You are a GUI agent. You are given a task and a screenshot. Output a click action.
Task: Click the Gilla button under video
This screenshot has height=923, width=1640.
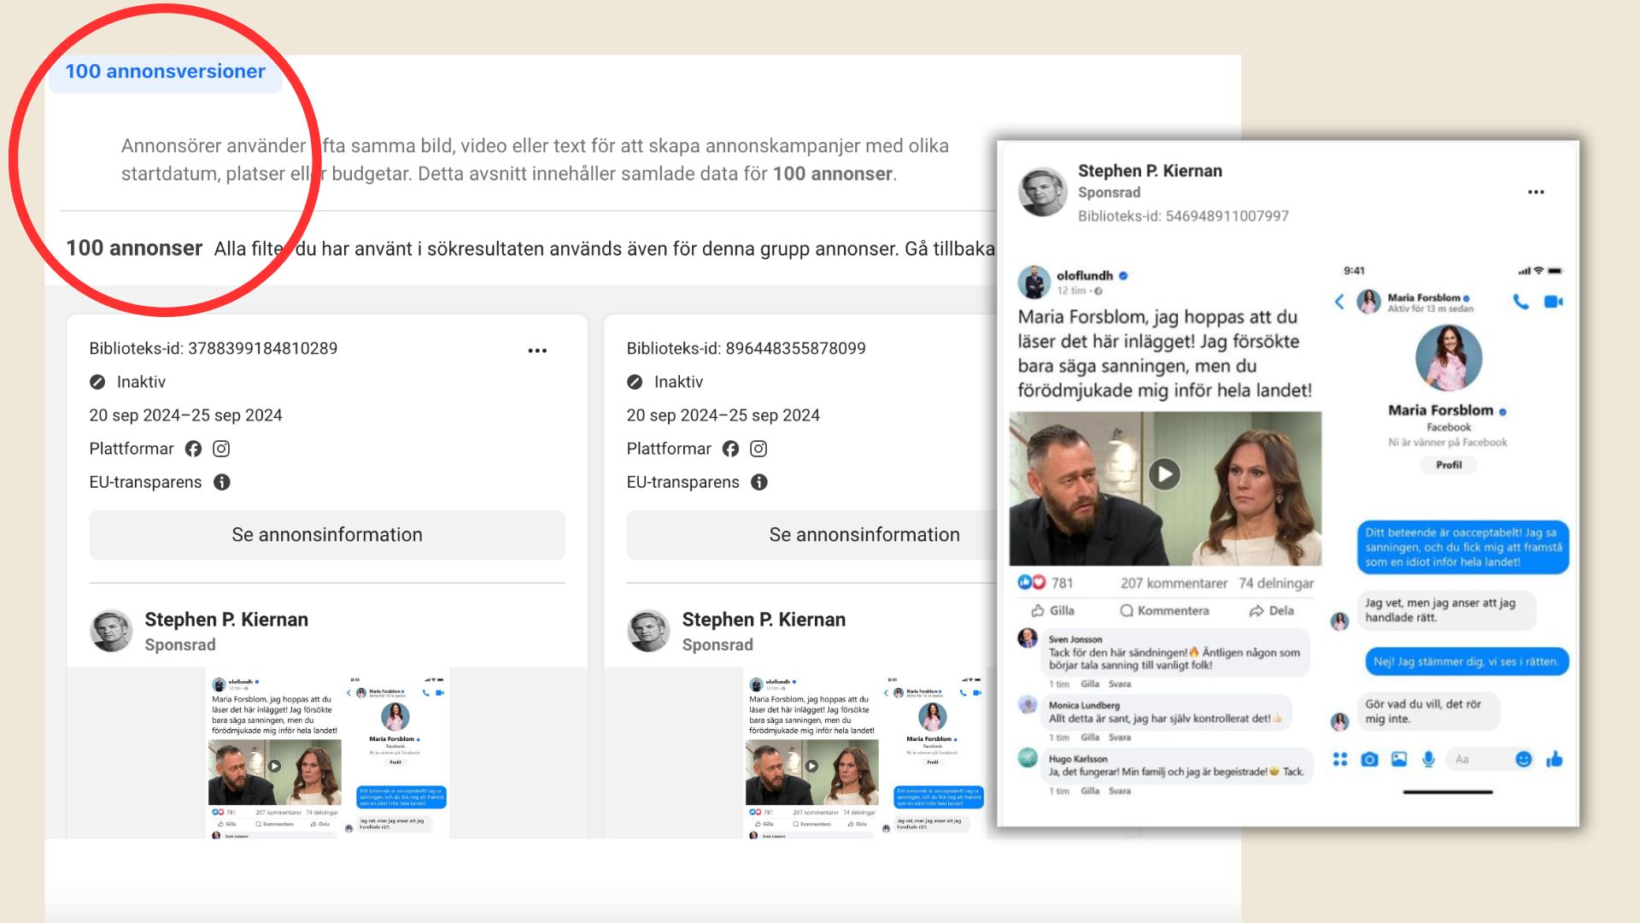click(1052, 610)
